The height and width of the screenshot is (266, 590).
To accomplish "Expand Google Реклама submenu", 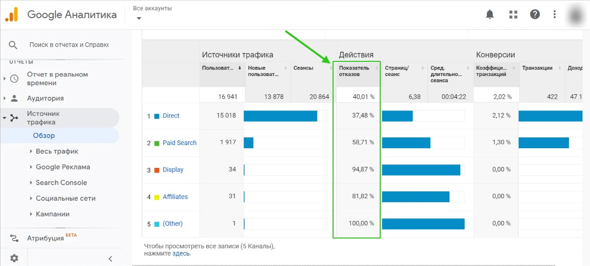I will pyautogui.click(x=31, y=167).
